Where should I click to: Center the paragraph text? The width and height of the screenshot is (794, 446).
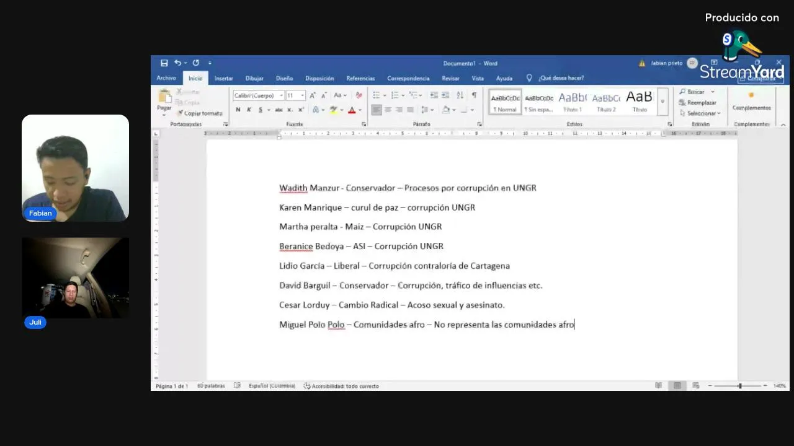click(388, 110)
